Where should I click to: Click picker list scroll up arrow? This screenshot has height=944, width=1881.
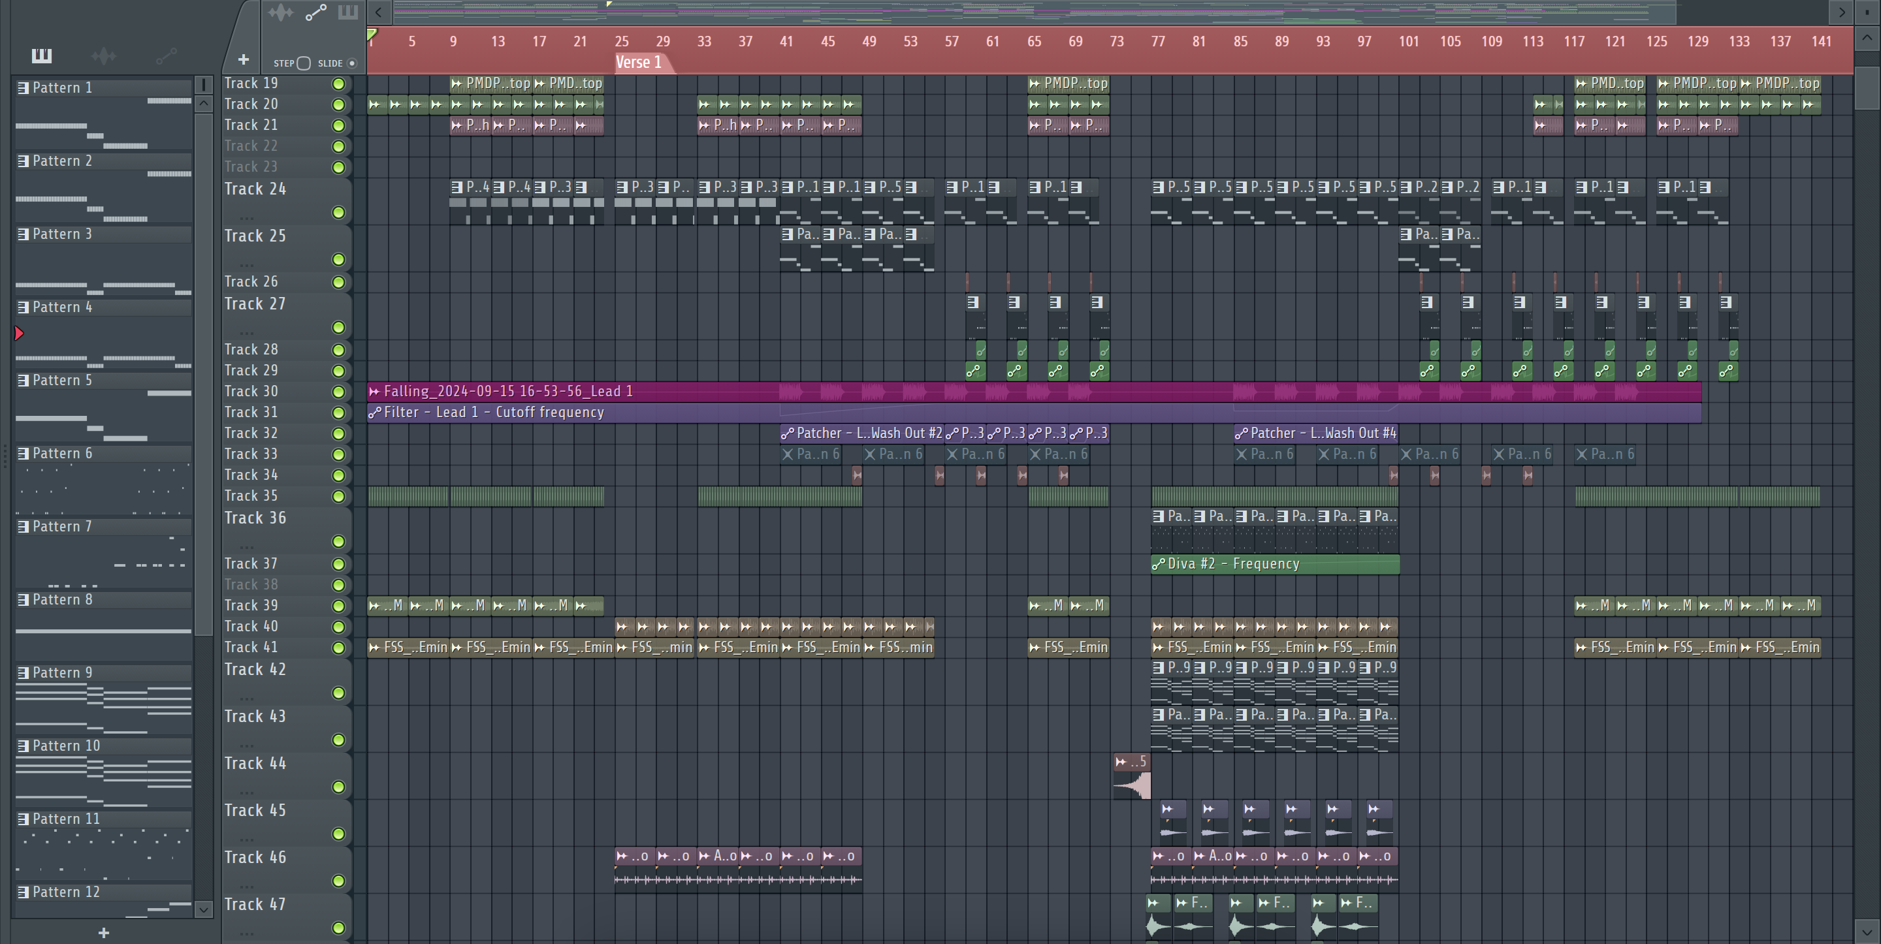click(x=204, y=104)
